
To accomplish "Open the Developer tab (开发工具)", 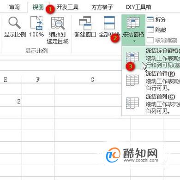I will [x=67, y=7].
